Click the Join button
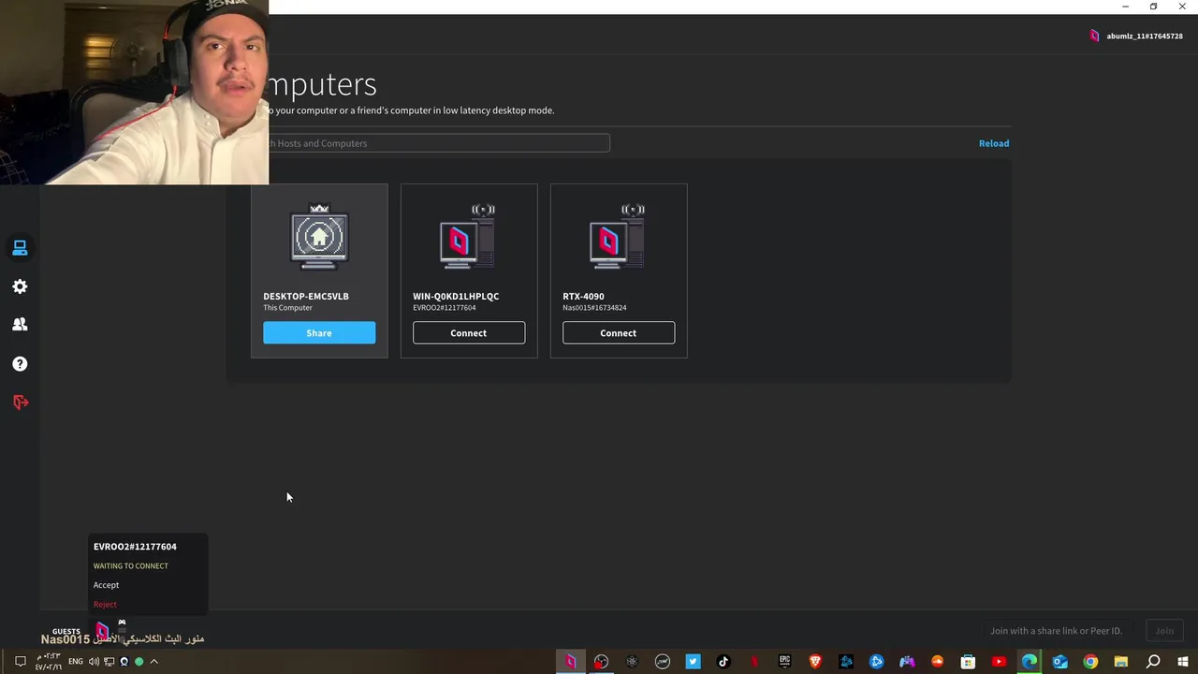The height and width of the screenshot is (674, 1198). (1164, 631)
